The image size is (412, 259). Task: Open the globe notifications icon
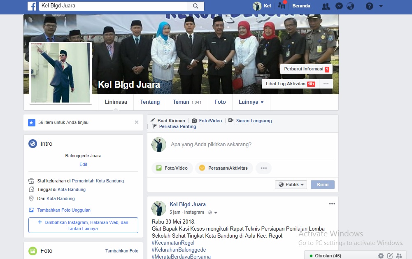[x=350, y=6]
